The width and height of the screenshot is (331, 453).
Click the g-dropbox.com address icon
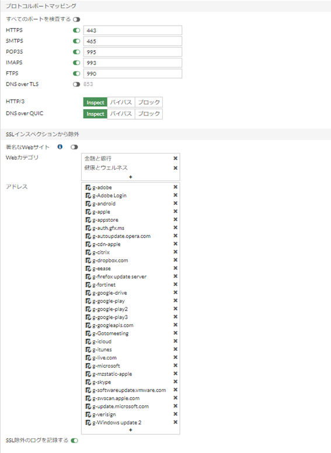coord(88,260)
